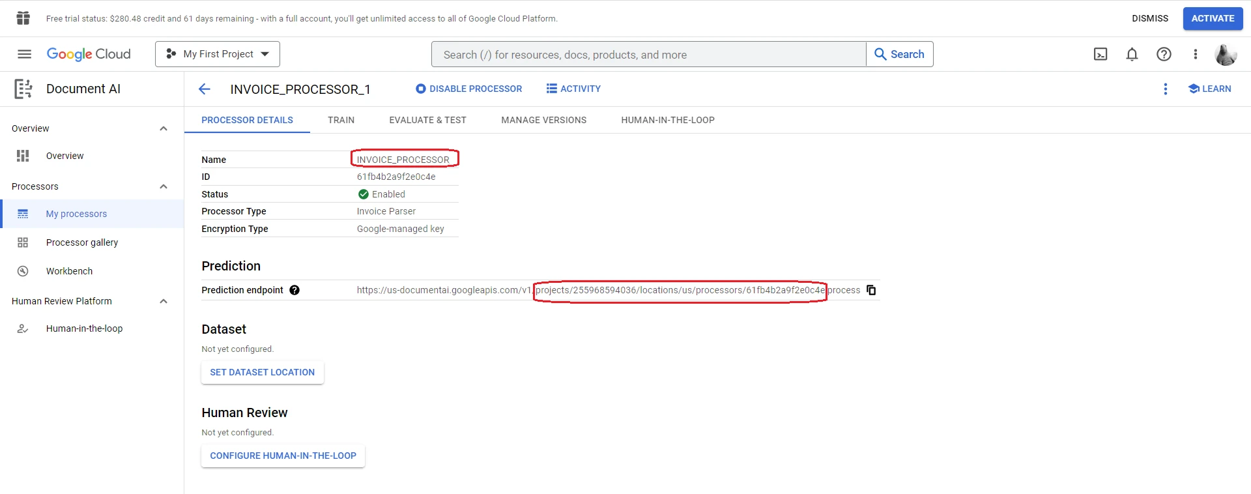The height and width of the screenshot is (494, 1251).
Task: Click the My processors list icon
Action: [x=23, y=214]
